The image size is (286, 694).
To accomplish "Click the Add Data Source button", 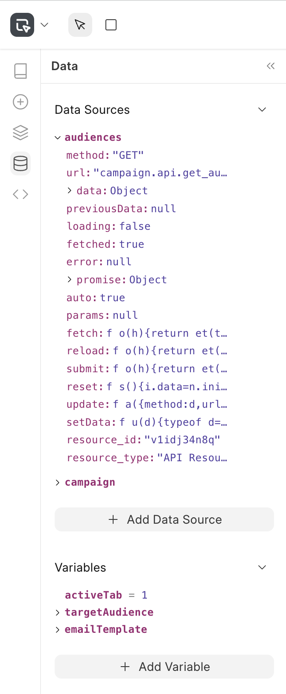I will [x=164, y=519].
